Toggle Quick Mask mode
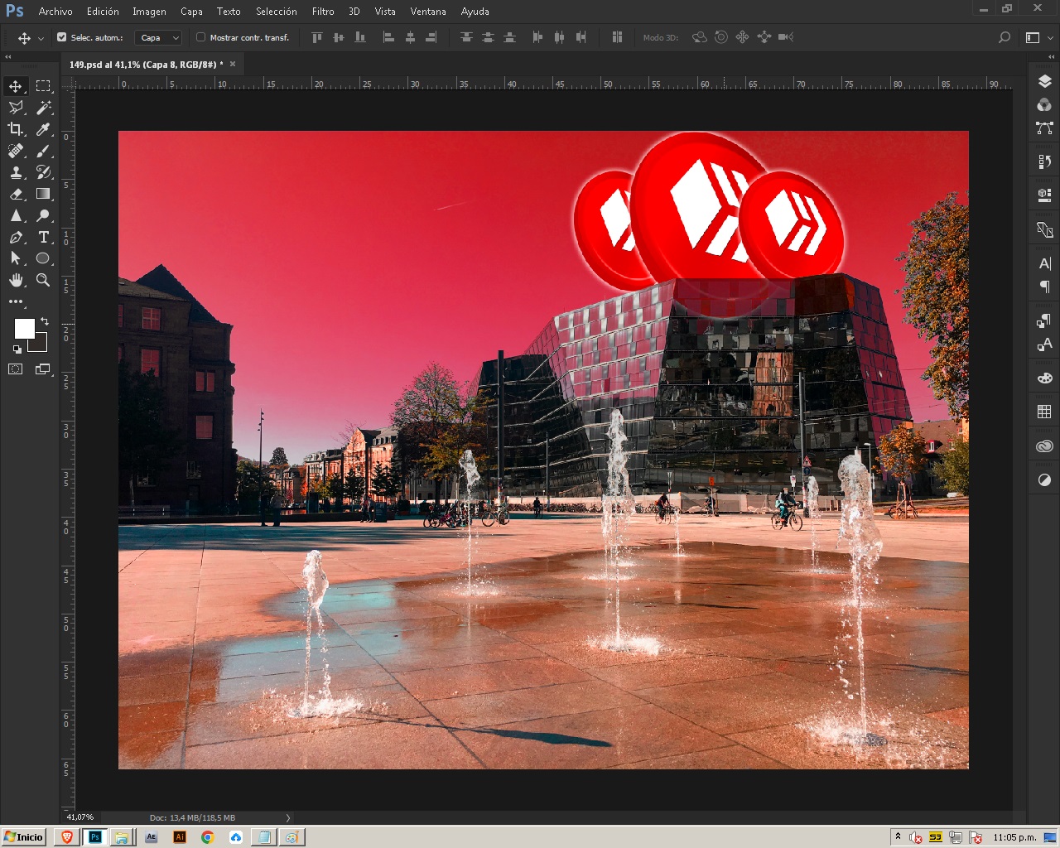This screenshot has height=848, width=1060. point(16,369)
